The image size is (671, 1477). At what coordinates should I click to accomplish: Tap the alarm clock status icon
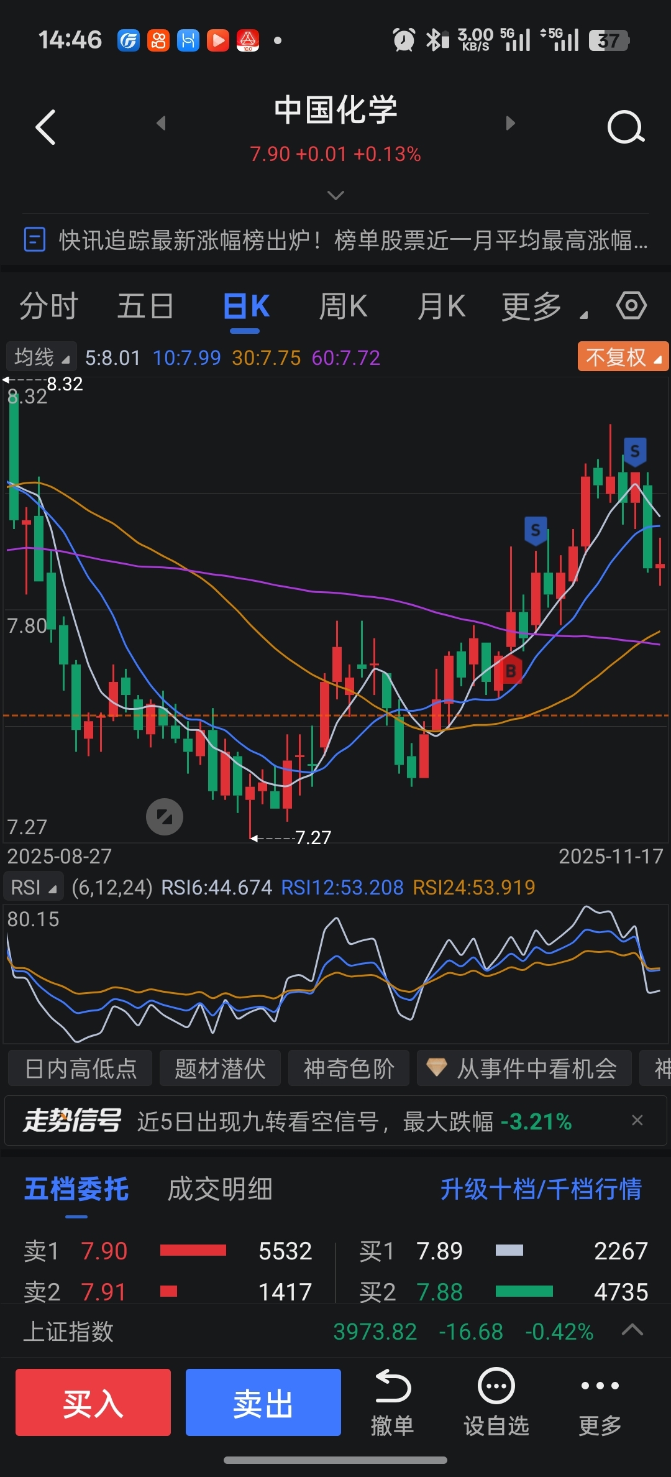[404, 40]
